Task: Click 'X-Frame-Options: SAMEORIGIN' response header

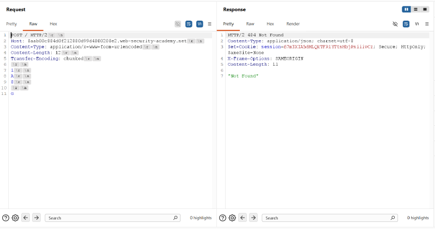Action: click(265, 59)
